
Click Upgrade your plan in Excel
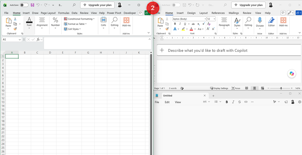97,5
